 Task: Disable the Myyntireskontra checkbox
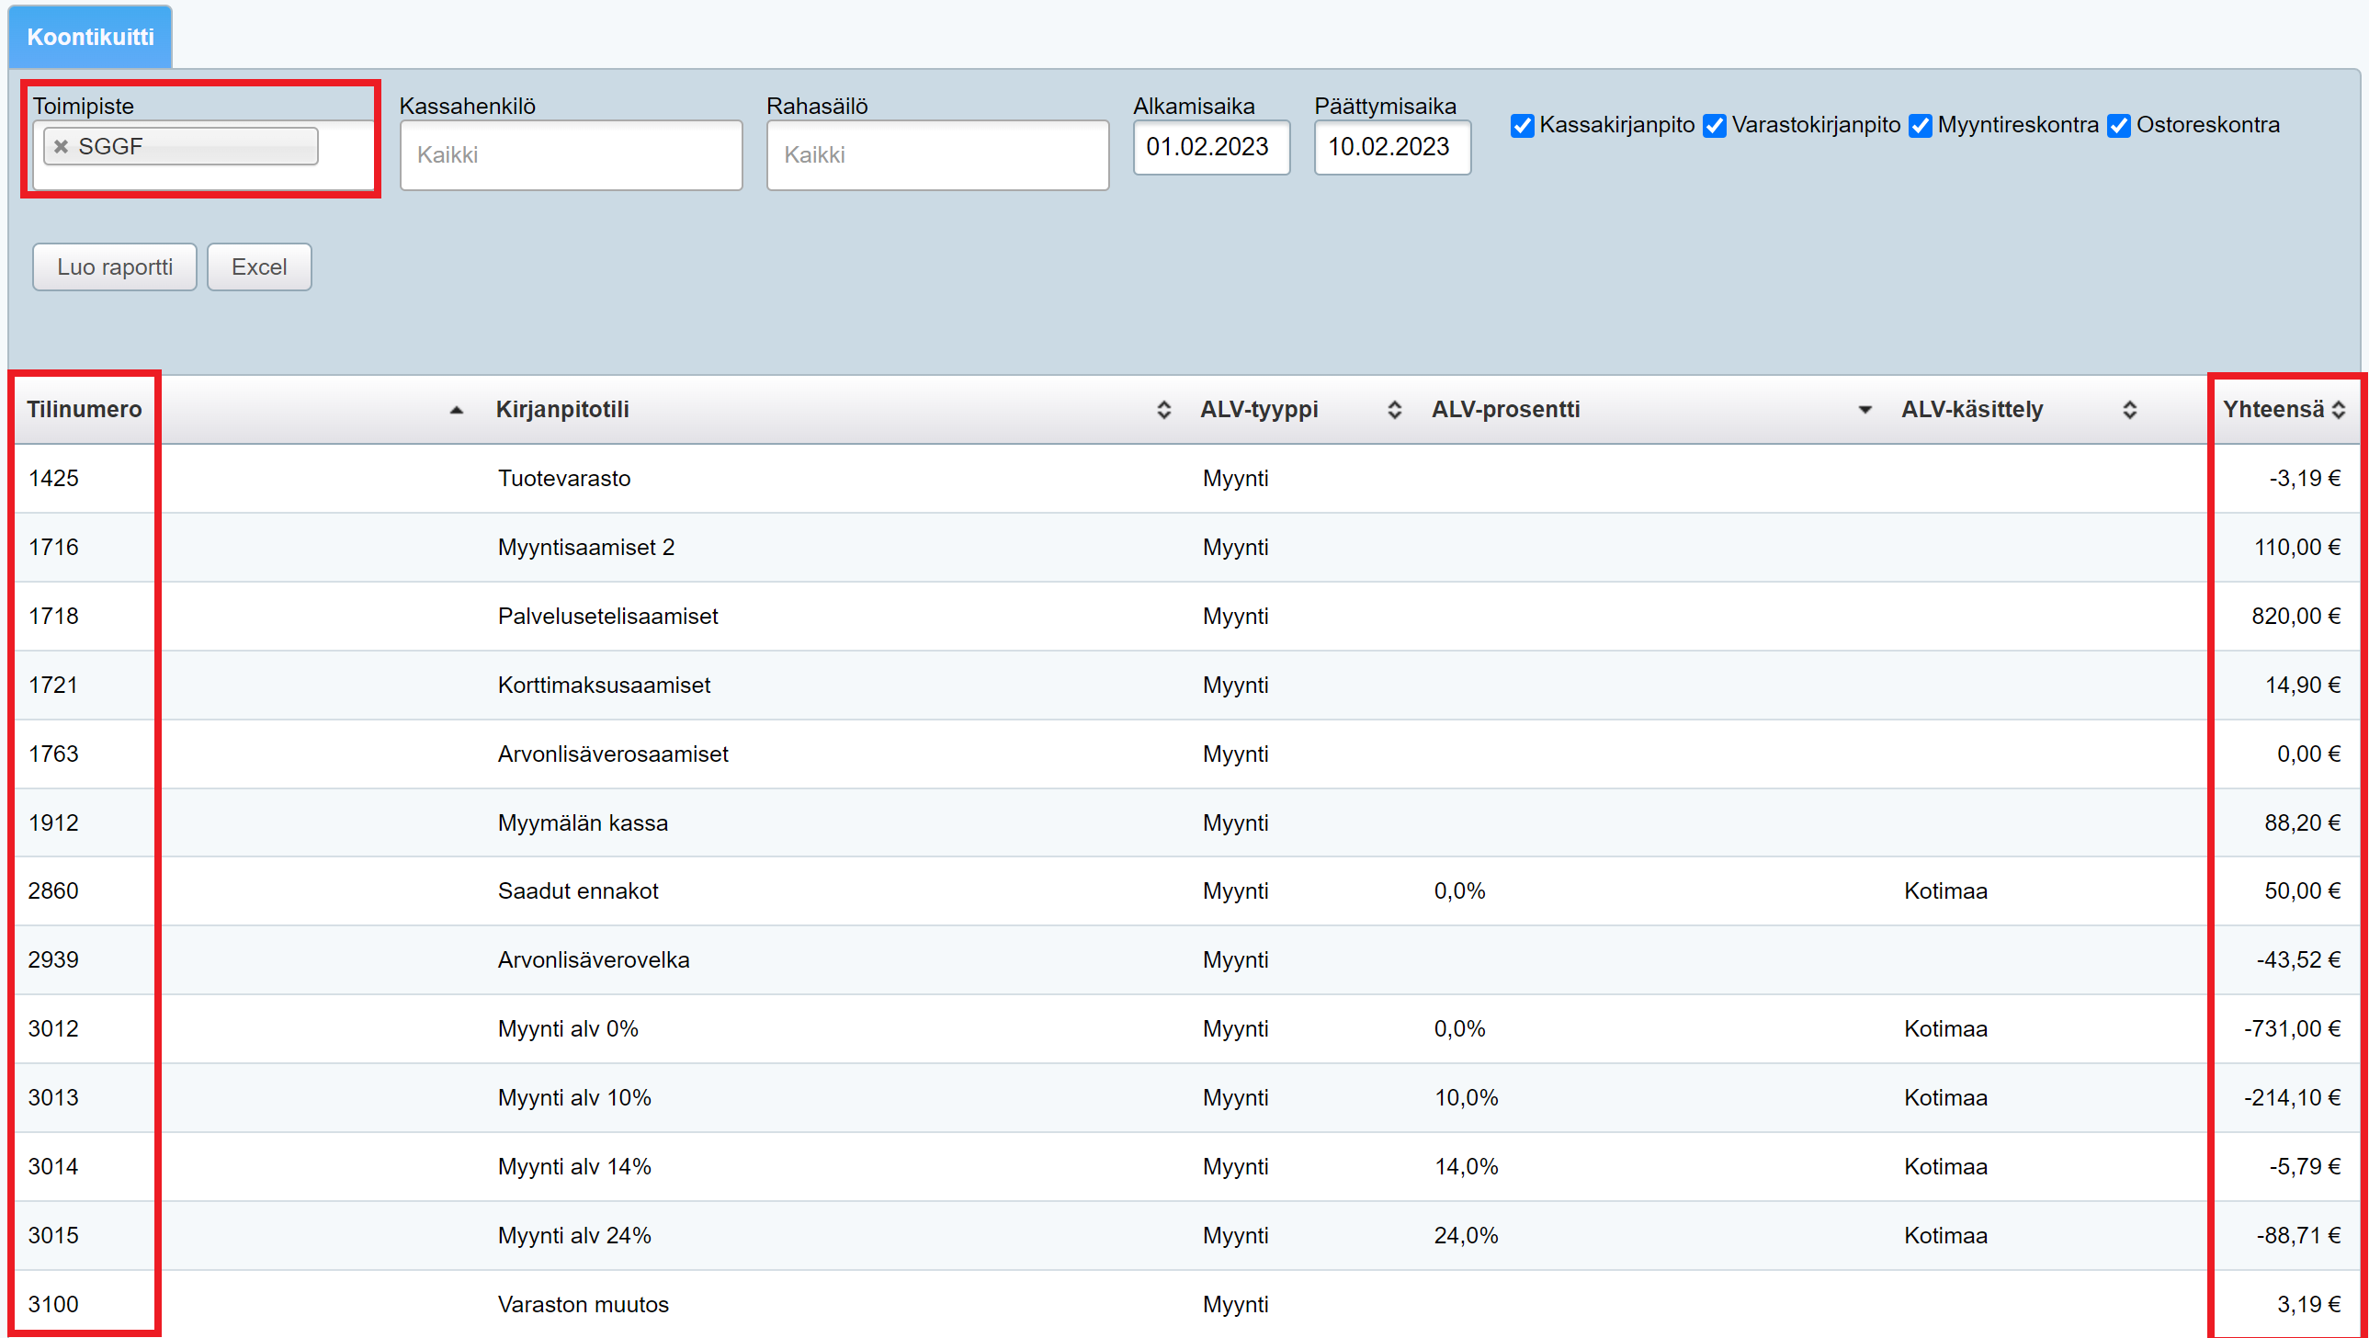[x=1921, y=126]
